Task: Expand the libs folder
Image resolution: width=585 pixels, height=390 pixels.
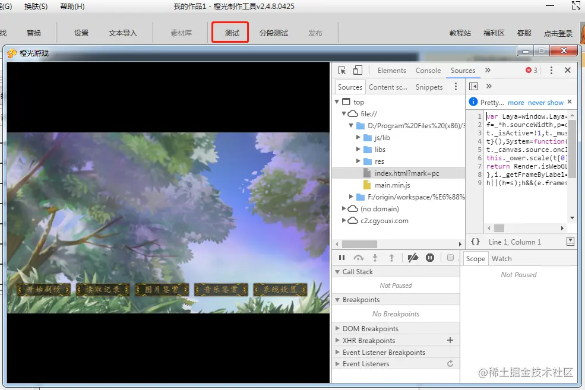Action: 358,149
